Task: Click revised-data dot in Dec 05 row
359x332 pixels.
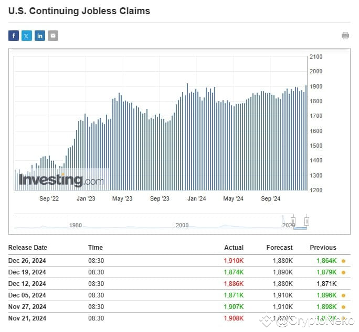Action: 343,295
